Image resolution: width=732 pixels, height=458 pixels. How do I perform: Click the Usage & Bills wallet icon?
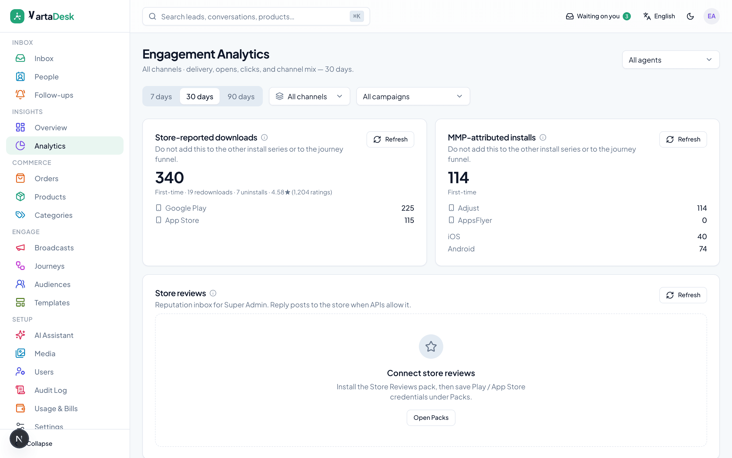(x=20, y=408)
